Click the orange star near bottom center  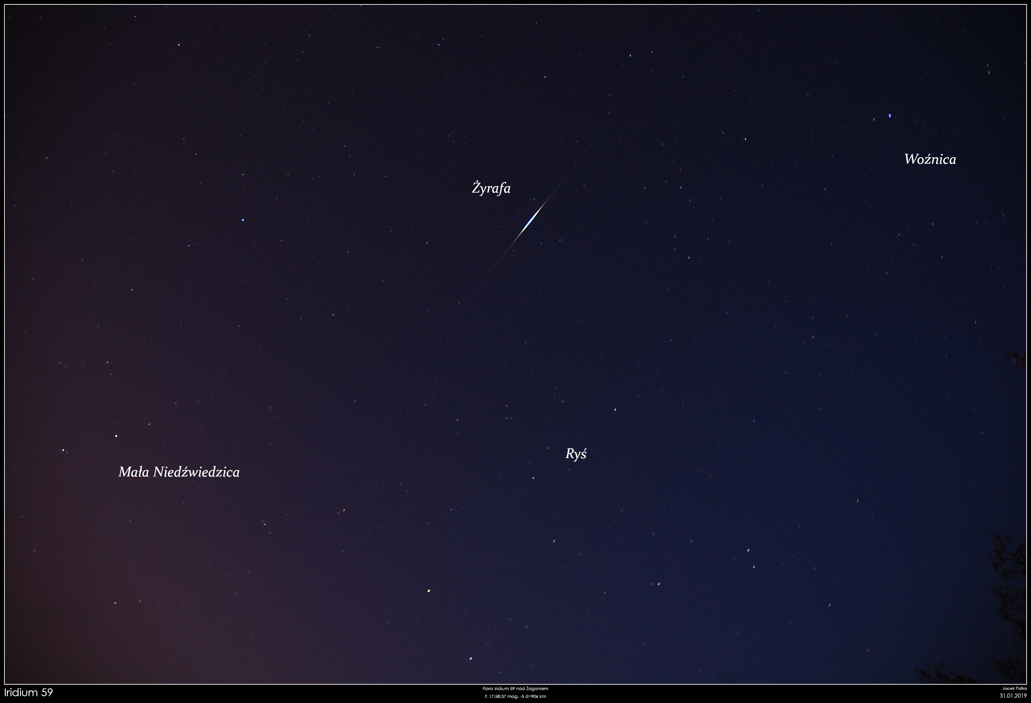[429, 591]
